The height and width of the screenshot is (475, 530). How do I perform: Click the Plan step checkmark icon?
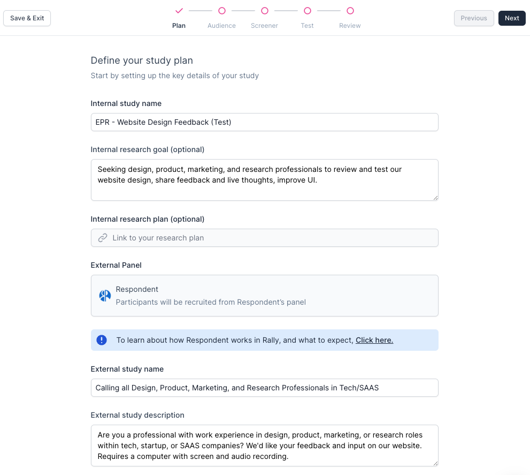coord(179,11)
